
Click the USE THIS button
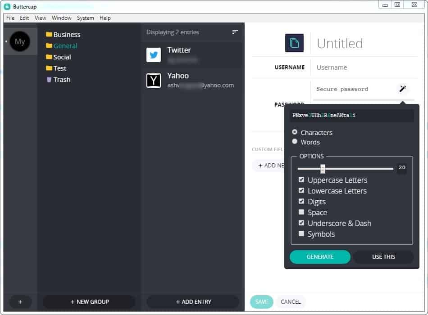pyautogui.click(x=383, y=257)
